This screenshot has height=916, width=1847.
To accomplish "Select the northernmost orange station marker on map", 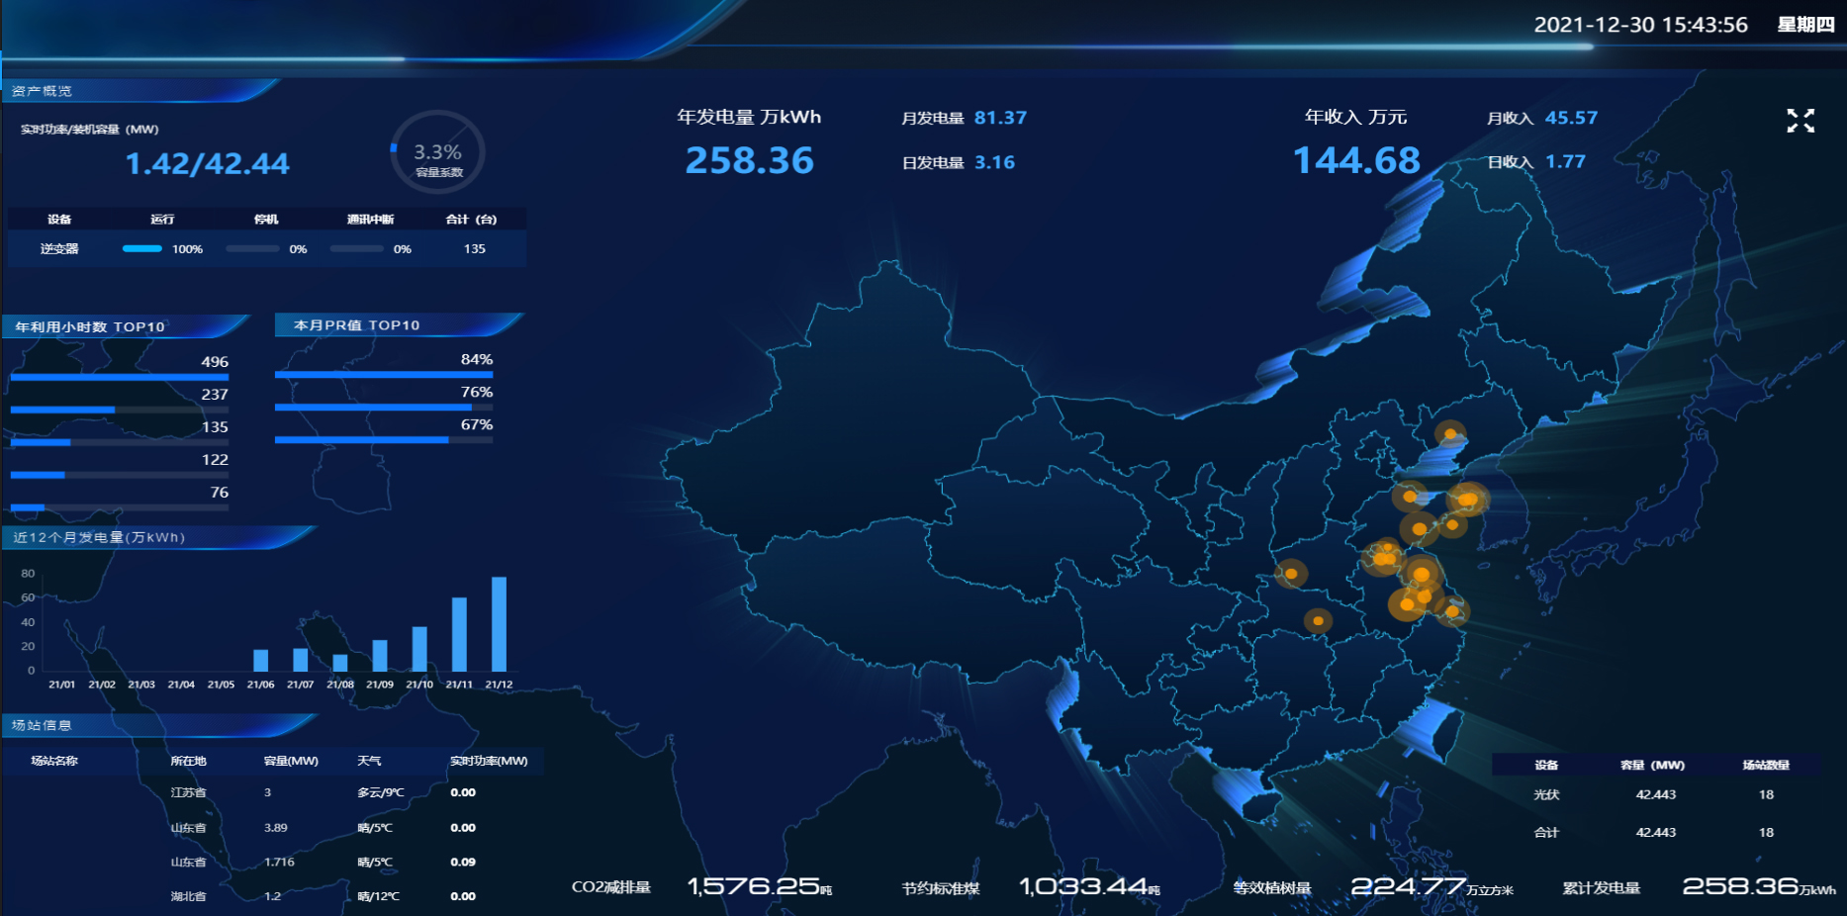I will tap(1450, 433).
